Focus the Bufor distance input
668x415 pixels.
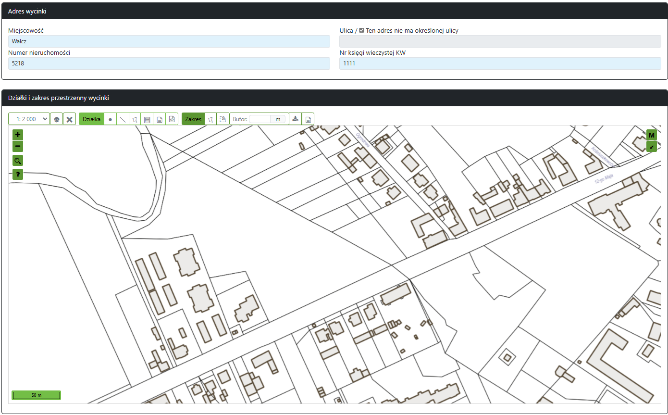[x=260, y=119]
